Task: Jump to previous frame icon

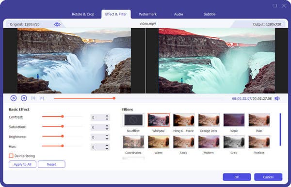Action: pos(33,98)
